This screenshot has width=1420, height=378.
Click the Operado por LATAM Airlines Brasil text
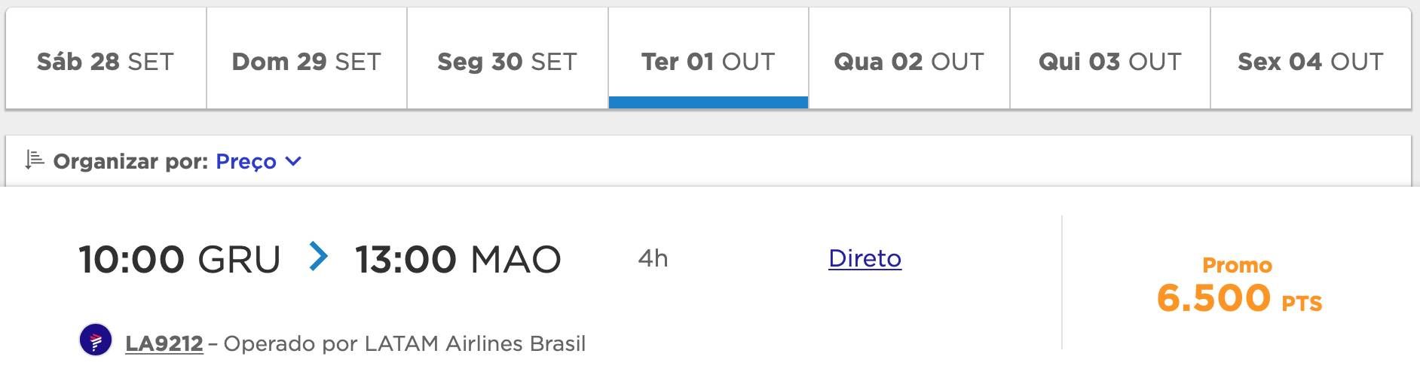tap(405, 343)
